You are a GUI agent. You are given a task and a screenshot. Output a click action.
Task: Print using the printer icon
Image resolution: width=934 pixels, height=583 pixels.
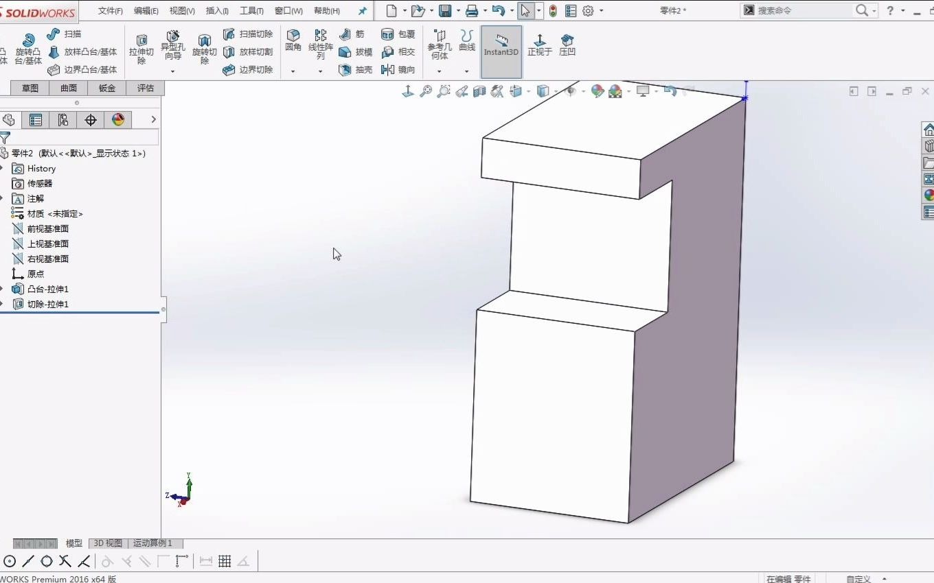[472, 10]
